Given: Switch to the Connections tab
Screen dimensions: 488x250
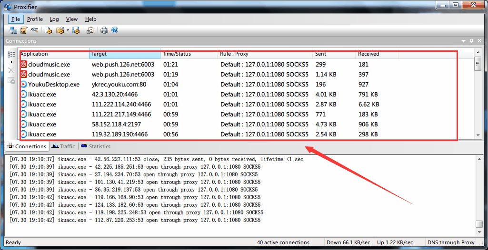Looking at the screenshot, I should tap(27, 146).
